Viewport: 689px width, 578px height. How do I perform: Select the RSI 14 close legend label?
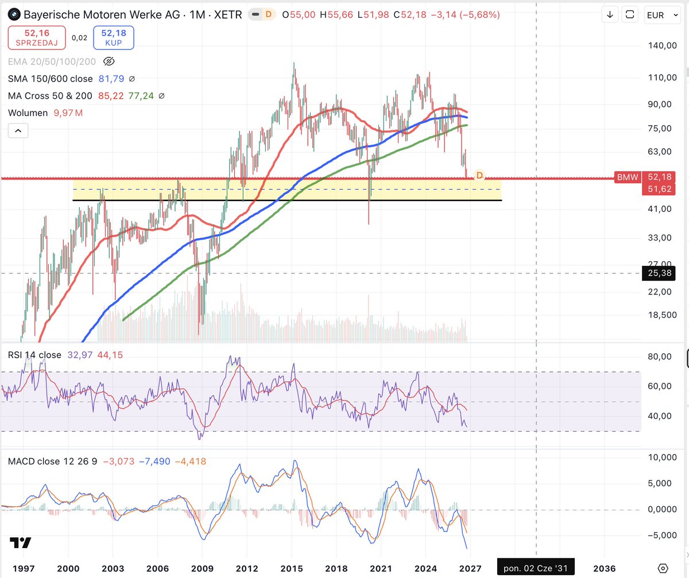[x=34, y=355]
